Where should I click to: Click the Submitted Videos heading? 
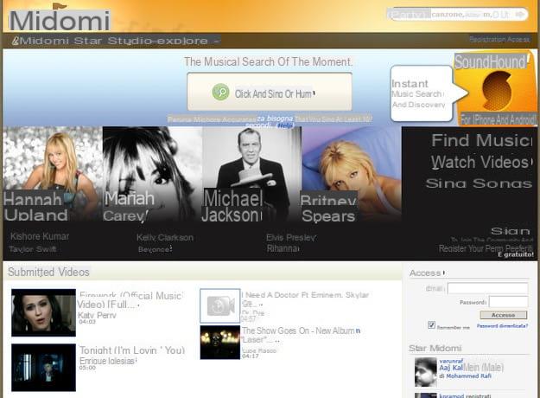[x=48, y=272]
